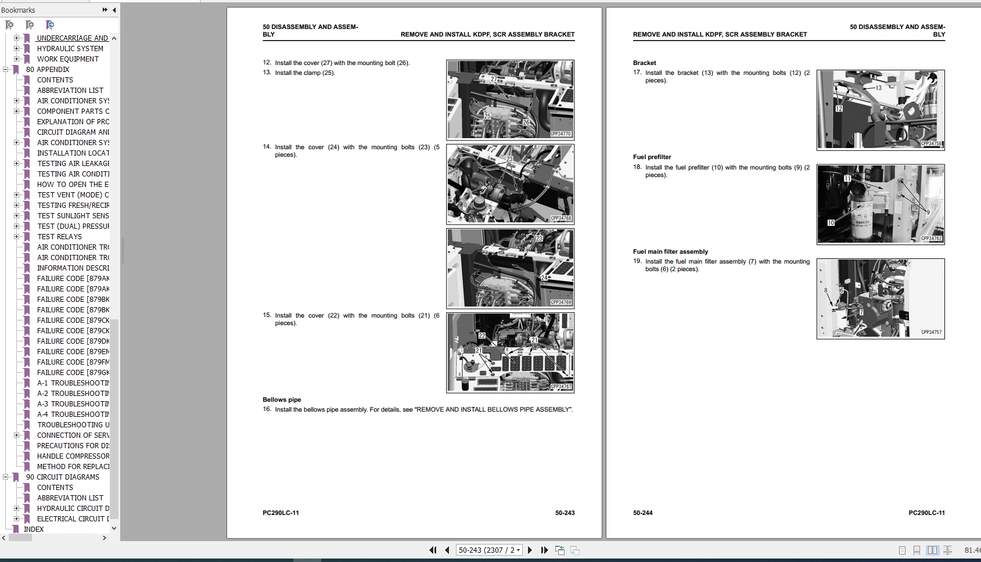Click bookmarks horizontal scroll-right arrow
Viewport: 981px width, 562px height.
[105, 538]
